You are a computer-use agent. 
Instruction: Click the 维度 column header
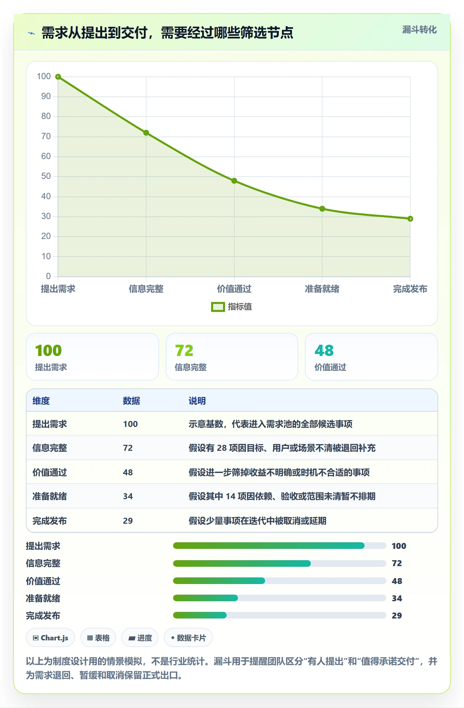point(41,401)
